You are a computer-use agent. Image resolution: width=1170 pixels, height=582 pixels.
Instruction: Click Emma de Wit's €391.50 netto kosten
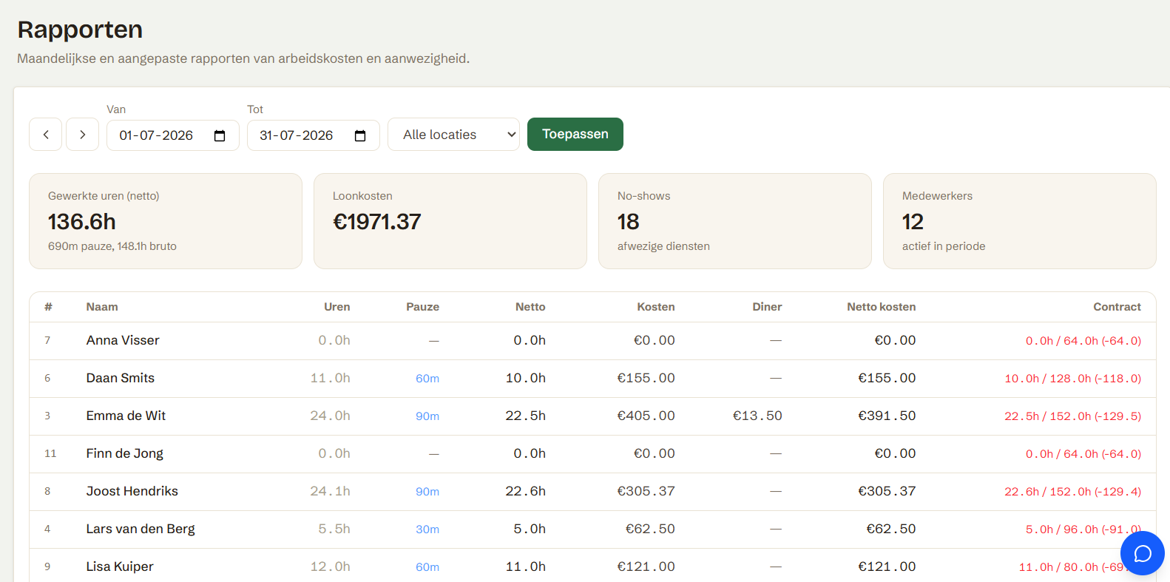887,416
